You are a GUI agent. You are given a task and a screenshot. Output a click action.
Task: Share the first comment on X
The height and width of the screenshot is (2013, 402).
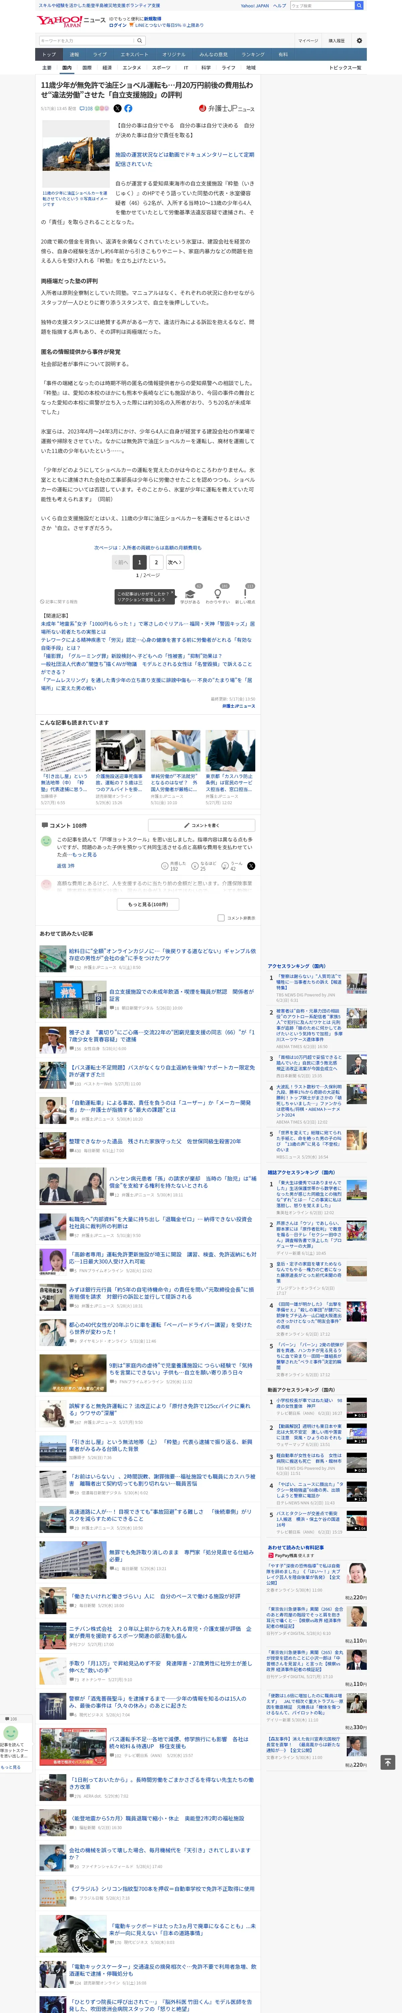pos(251,866)
